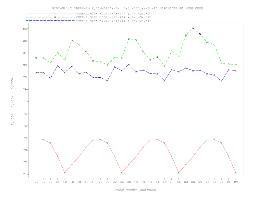Click the y-axis tick label 74
The image size is (257, 198).
click(25, 138)
